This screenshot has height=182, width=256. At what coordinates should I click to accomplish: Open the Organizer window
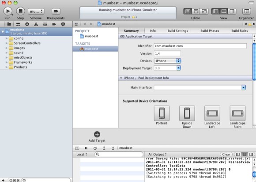247,11
